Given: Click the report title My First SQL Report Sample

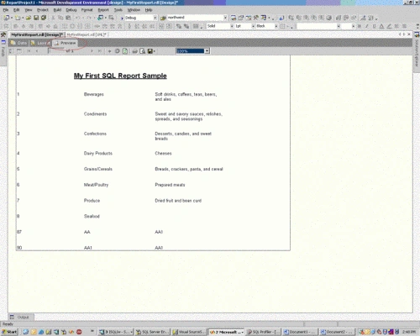Looking at the screenshot, I should click(x=120, y=76).
